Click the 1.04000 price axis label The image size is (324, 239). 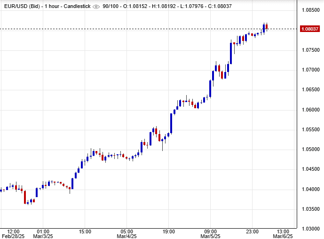(x=310, y=189)
